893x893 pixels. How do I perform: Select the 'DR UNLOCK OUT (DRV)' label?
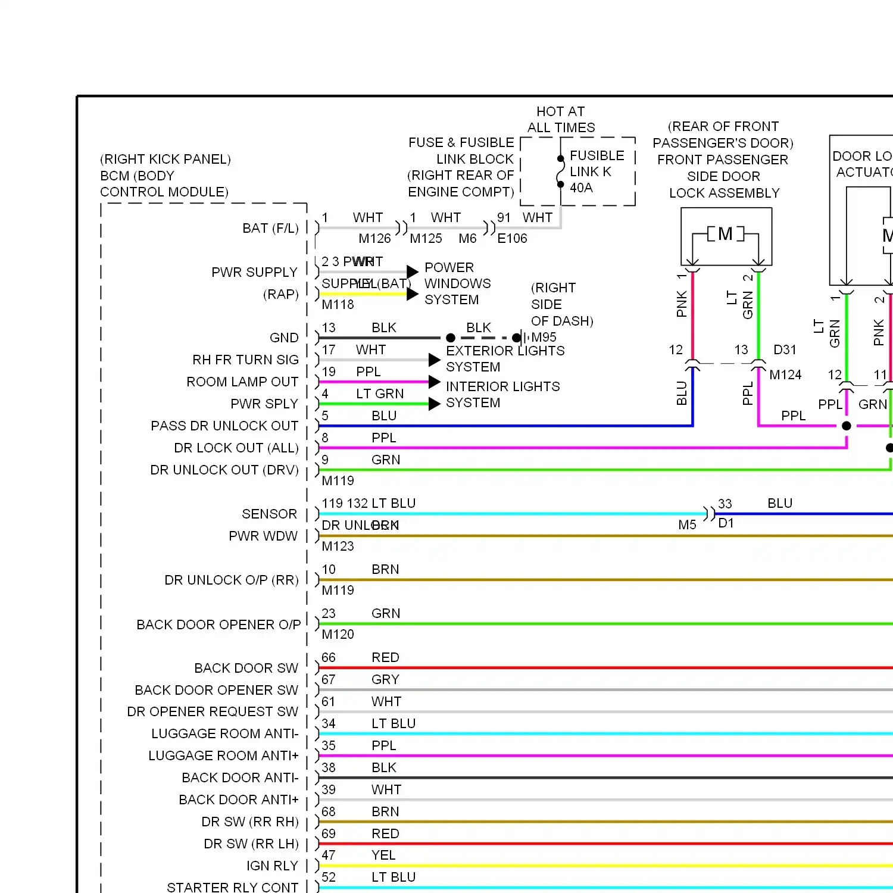pos(224,470)
